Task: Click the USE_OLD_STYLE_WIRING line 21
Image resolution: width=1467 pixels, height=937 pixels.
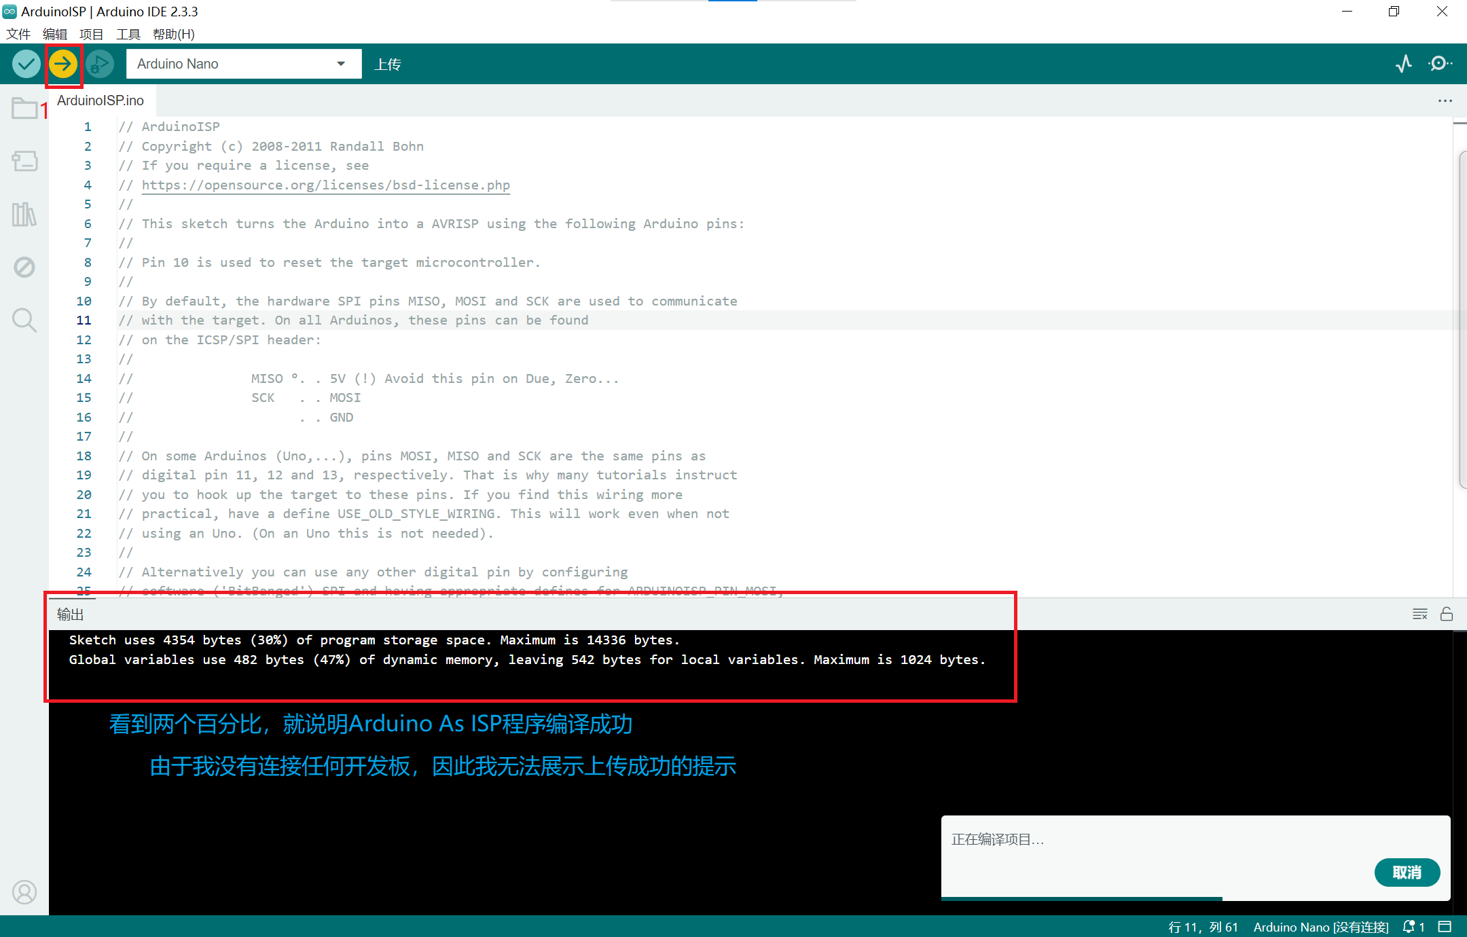Action: (x=424, y=513)
